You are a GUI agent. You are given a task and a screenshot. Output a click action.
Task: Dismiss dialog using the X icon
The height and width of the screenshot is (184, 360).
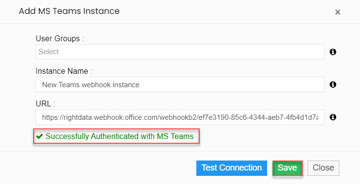click(337, 12)
